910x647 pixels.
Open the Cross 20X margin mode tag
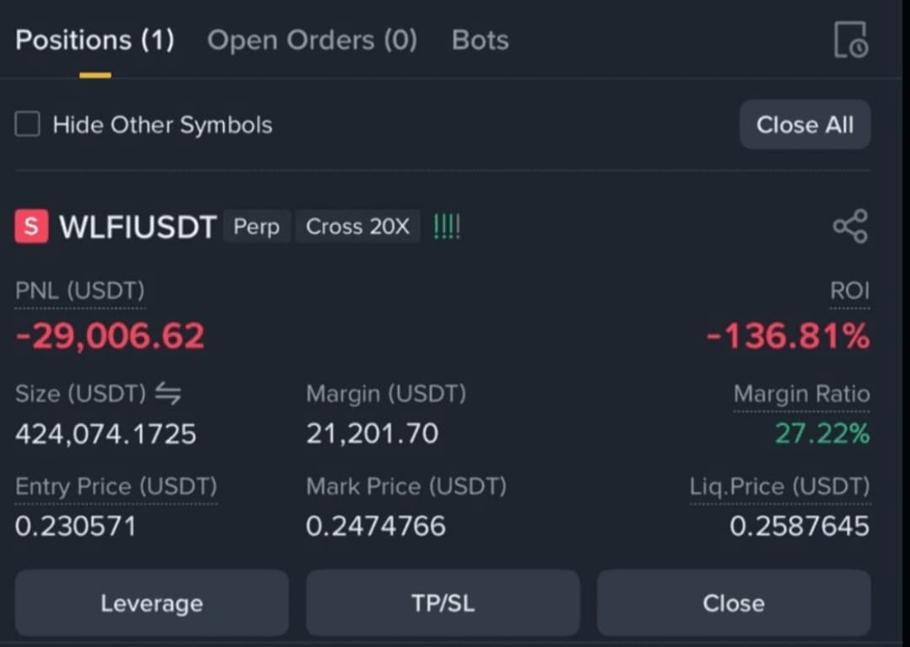(357, 227)
